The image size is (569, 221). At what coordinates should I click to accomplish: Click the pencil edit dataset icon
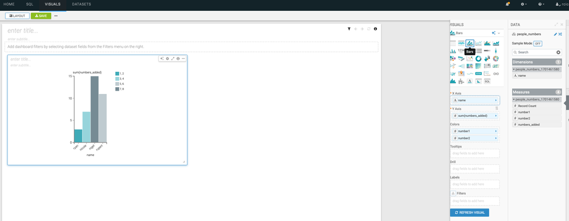[555, 34]
